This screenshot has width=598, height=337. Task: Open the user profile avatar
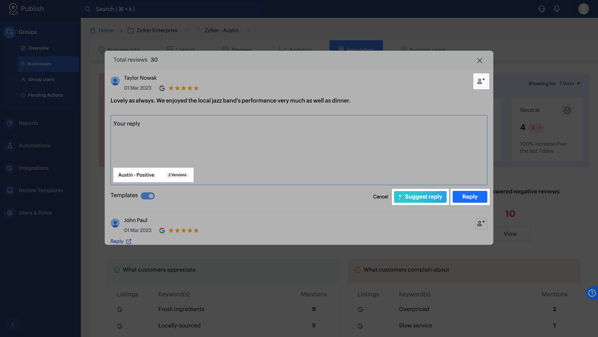(x=583, y=9)
